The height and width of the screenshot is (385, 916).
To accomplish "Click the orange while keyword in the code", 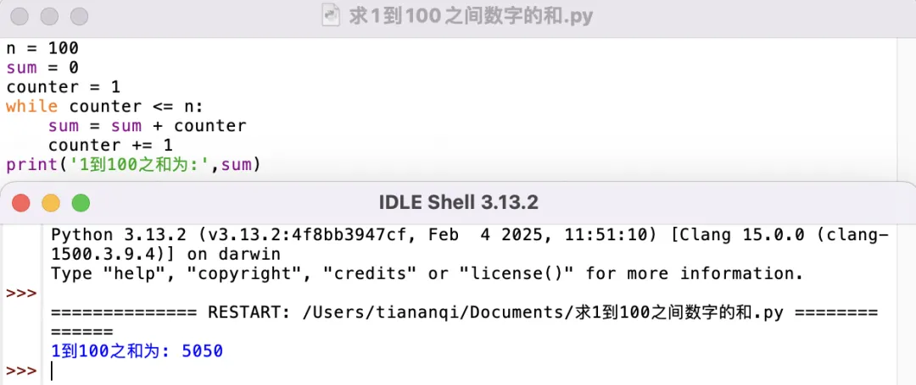I will [x=31, y=107].
